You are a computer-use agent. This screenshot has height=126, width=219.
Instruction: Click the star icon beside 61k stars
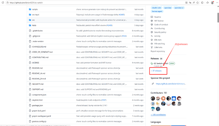click(x=152, y=40)
